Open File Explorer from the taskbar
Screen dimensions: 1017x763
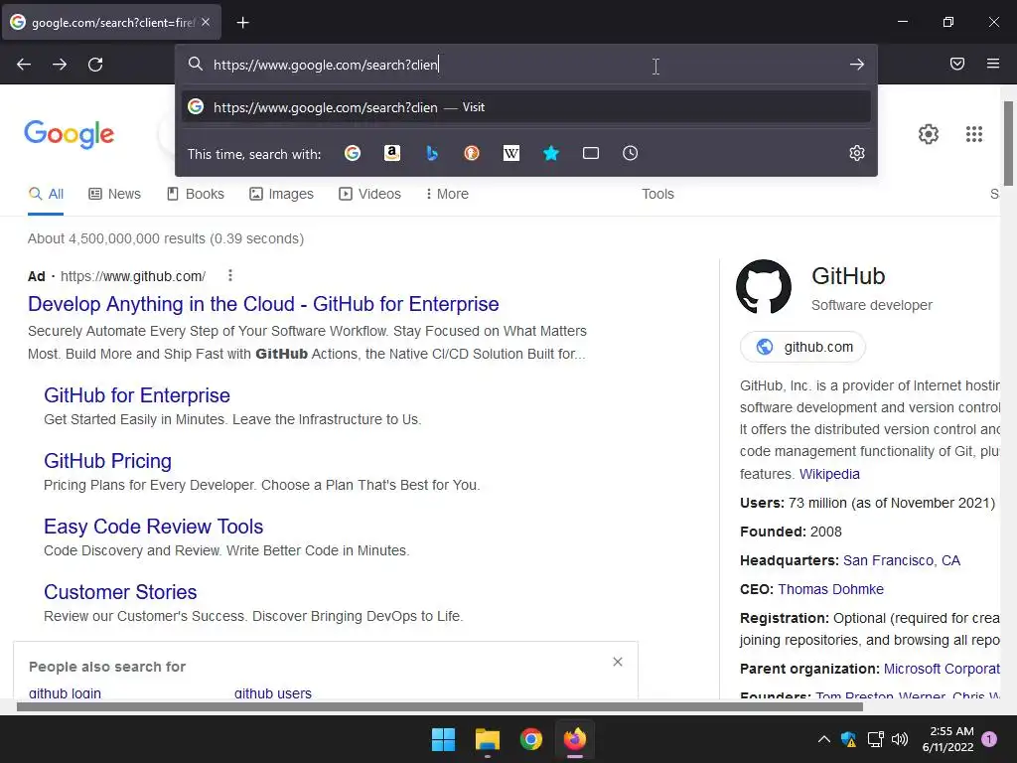coord(487,739)
